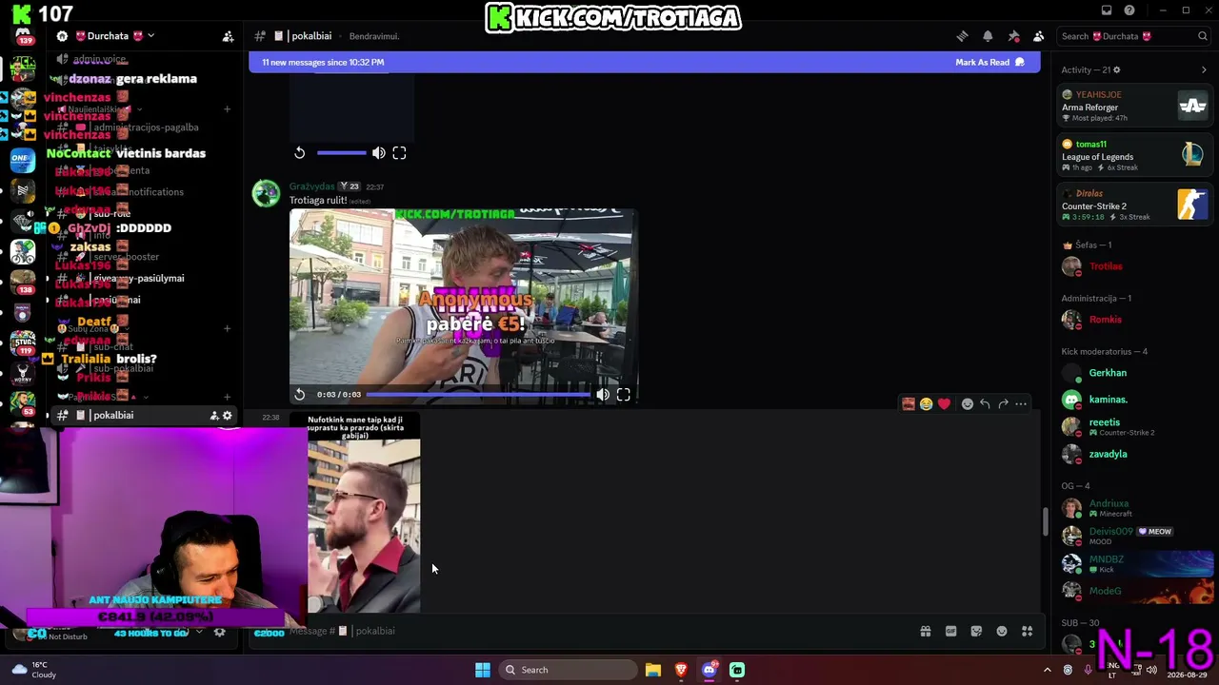The image size is (1219, 685).
Task: Switch to the ONE server icon
Action: tap(23, 160)
